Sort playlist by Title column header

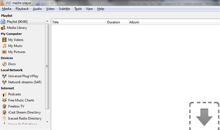click(78, 22)
